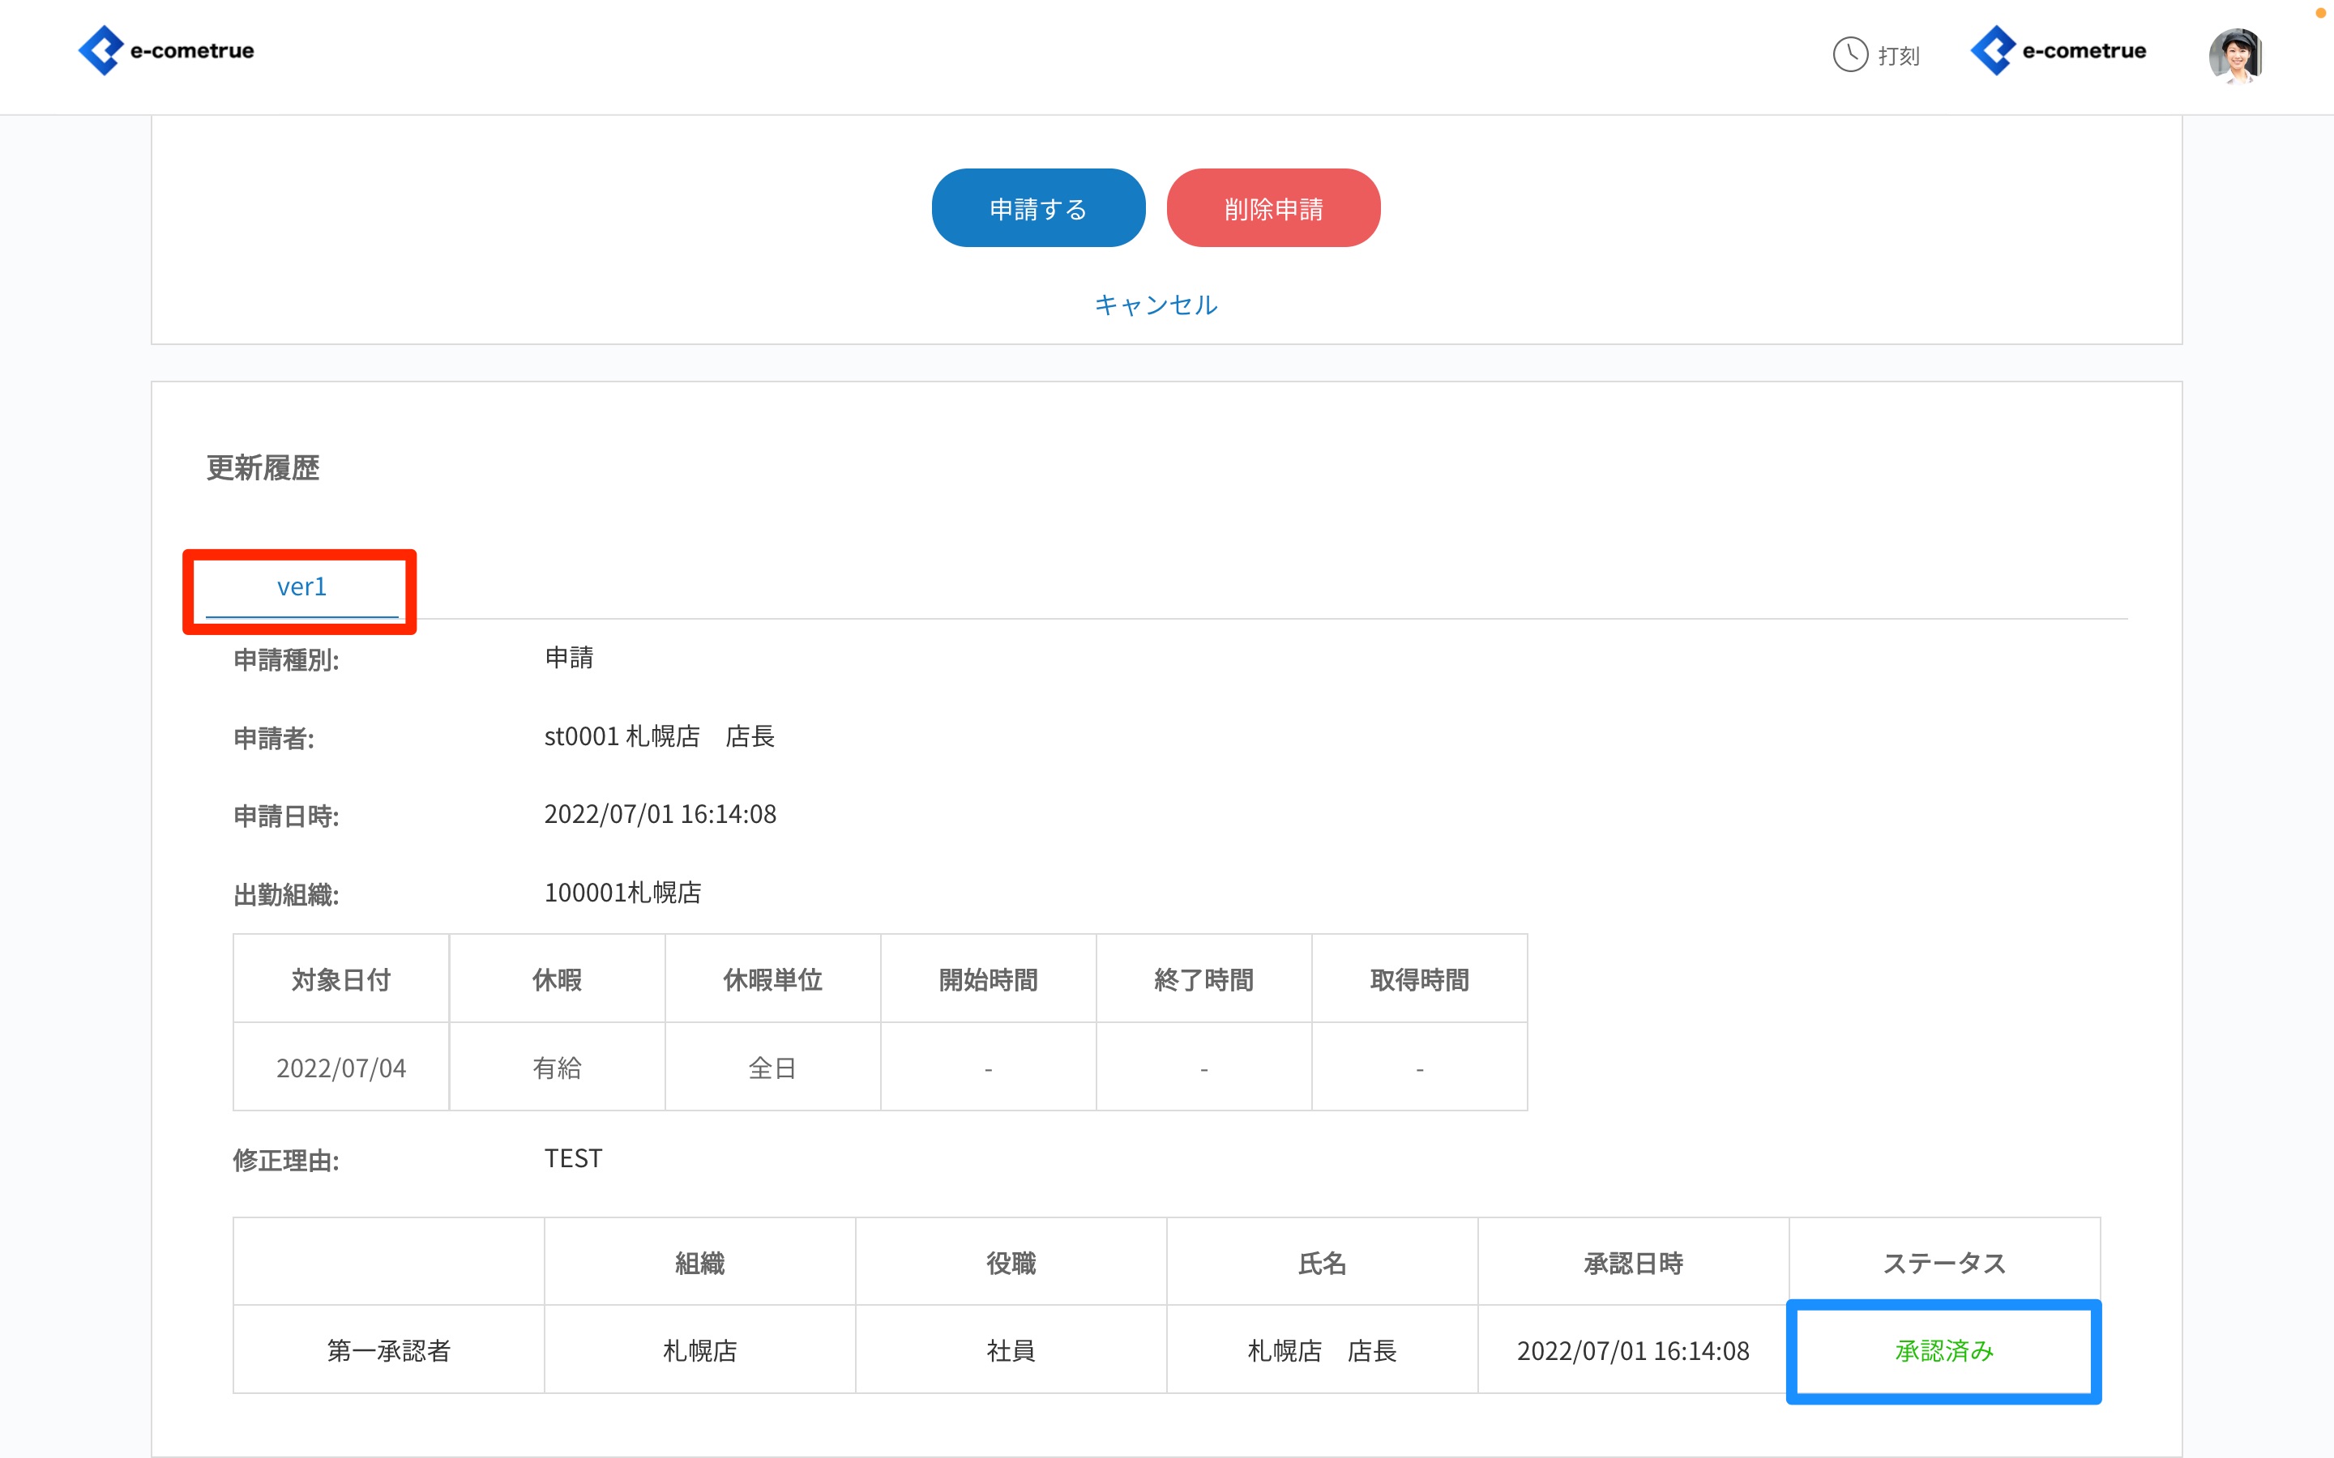Click the e-cometrue logo near avatar
Viewport: 2334px width, 1458px height.
[2058, 50]
